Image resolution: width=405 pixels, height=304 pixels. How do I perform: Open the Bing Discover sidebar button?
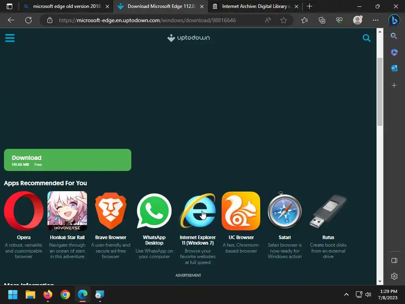(394, 20)
